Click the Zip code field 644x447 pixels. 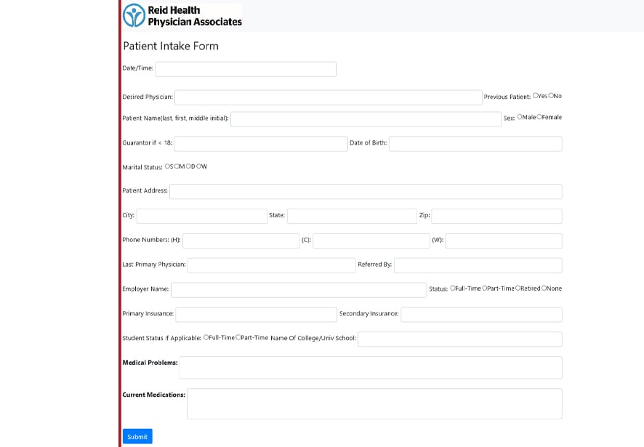pyautogui.click(x=498, y=216)
